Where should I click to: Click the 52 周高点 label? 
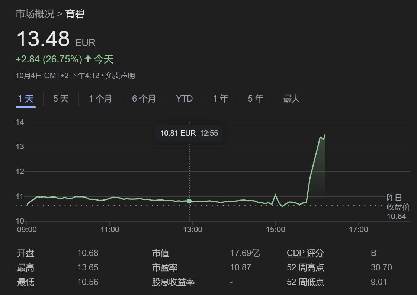click(305, 267)
